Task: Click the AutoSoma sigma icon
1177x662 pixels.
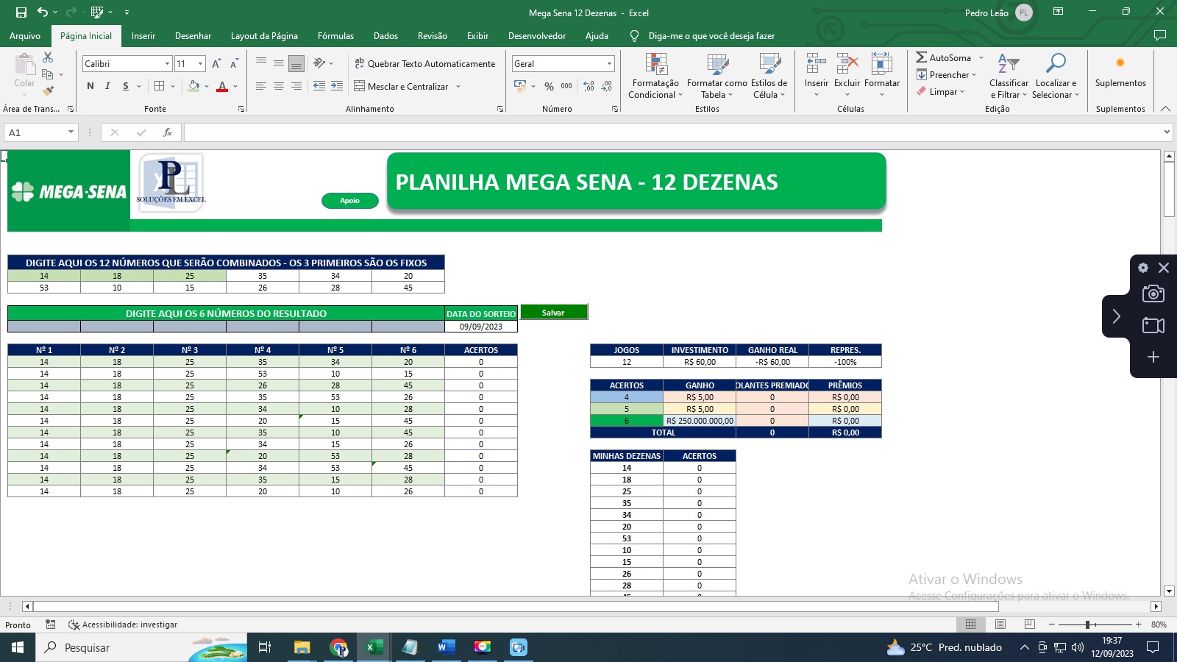Action: coord(921,57)
